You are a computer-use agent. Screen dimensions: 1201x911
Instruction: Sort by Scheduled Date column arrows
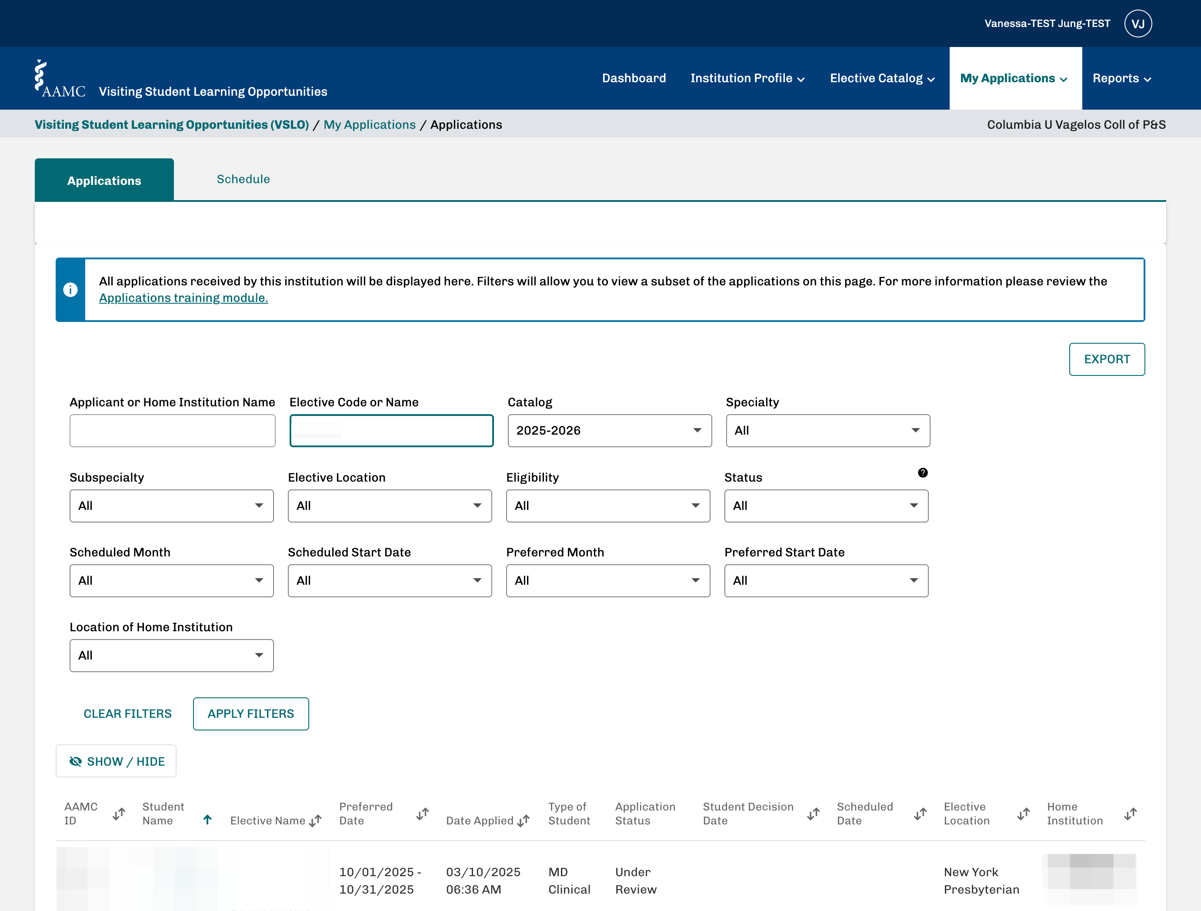920,814
